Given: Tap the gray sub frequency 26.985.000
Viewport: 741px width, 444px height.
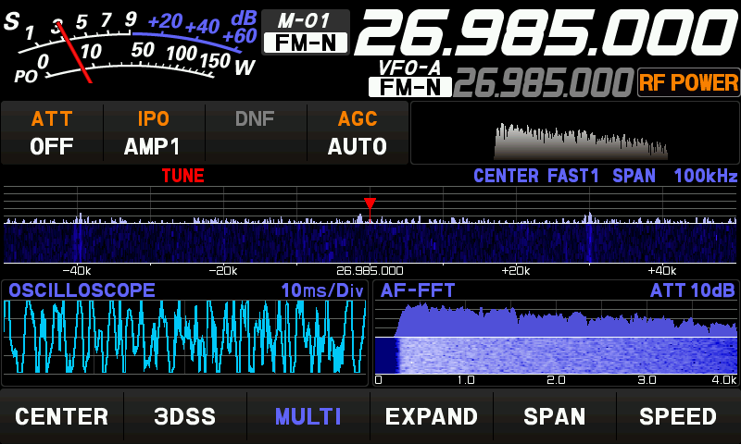Looking at the screenshot, I should tap(543, 83).
